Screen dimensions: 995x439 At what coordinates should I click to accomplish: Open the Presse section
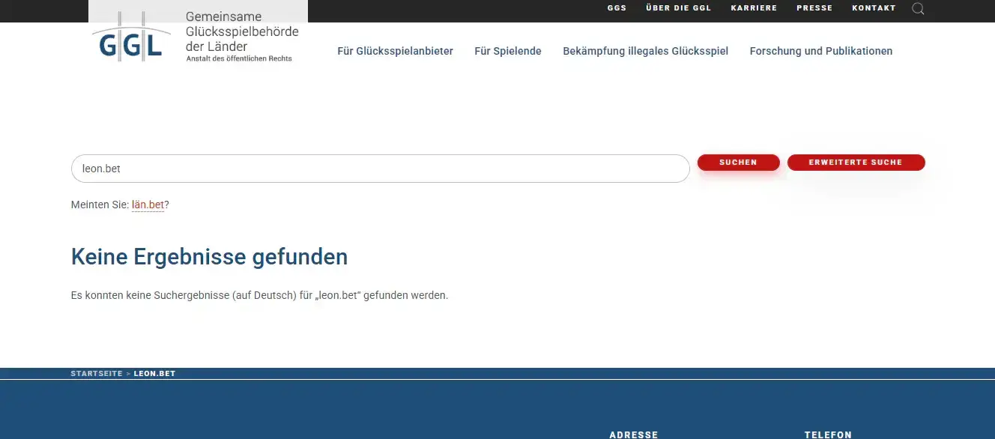tap(814, 8)
